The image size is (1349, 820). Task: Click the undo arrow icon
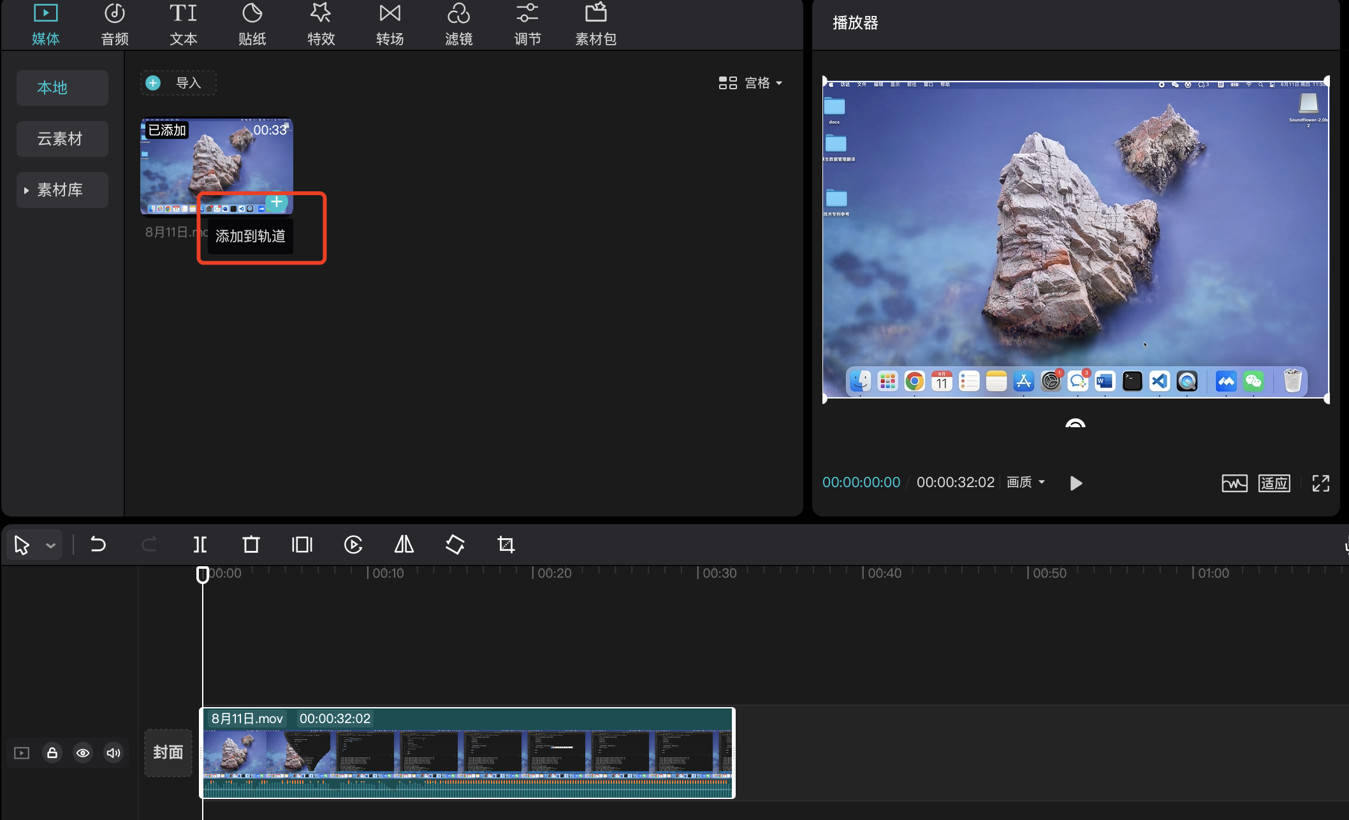pyautogui.click(x=98, y=545)
